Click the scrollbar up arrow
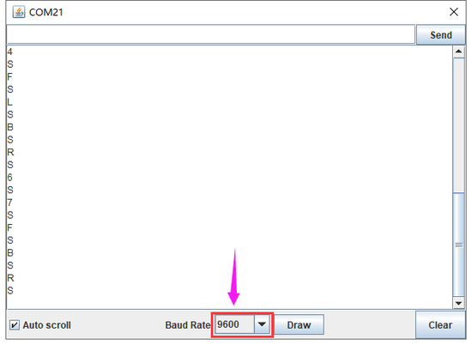472x345 pixels. (459, 51)
